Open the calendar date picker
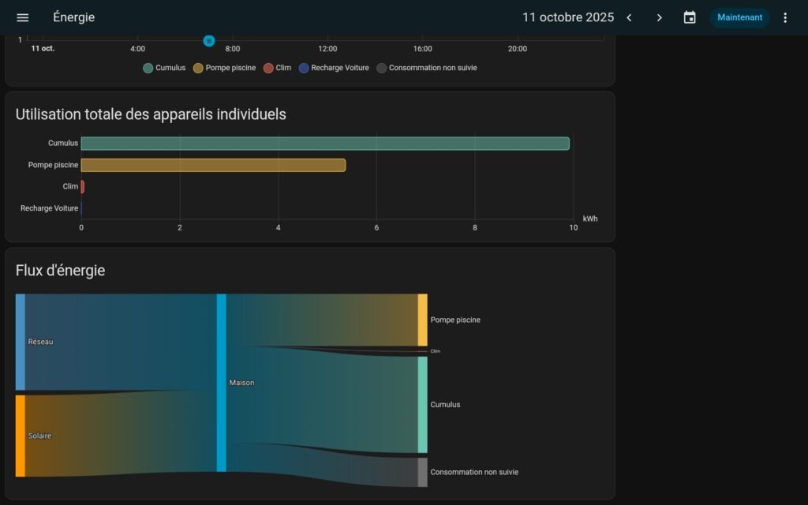Image resolution: width=808 pixels, height=505 pixels. pos(690,17)
